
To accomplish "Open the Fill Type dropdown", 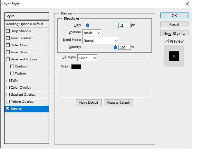I will click(x=87, y=58).
